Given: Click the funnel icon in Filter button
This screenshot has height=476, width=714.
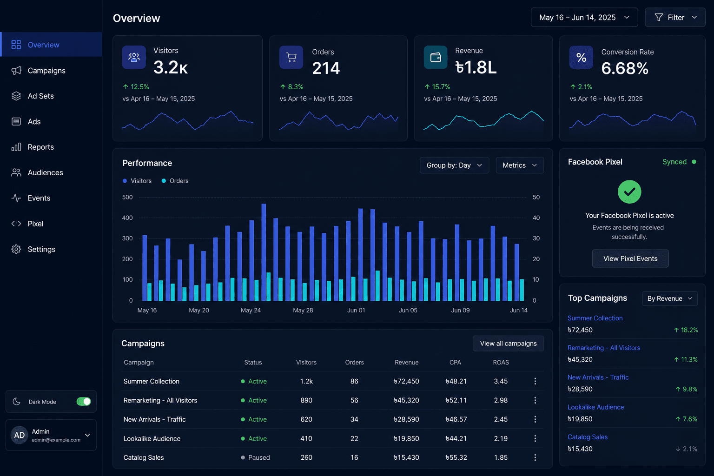Looking at the screenshot, I should pyautogui.click(x=659, y=17).
